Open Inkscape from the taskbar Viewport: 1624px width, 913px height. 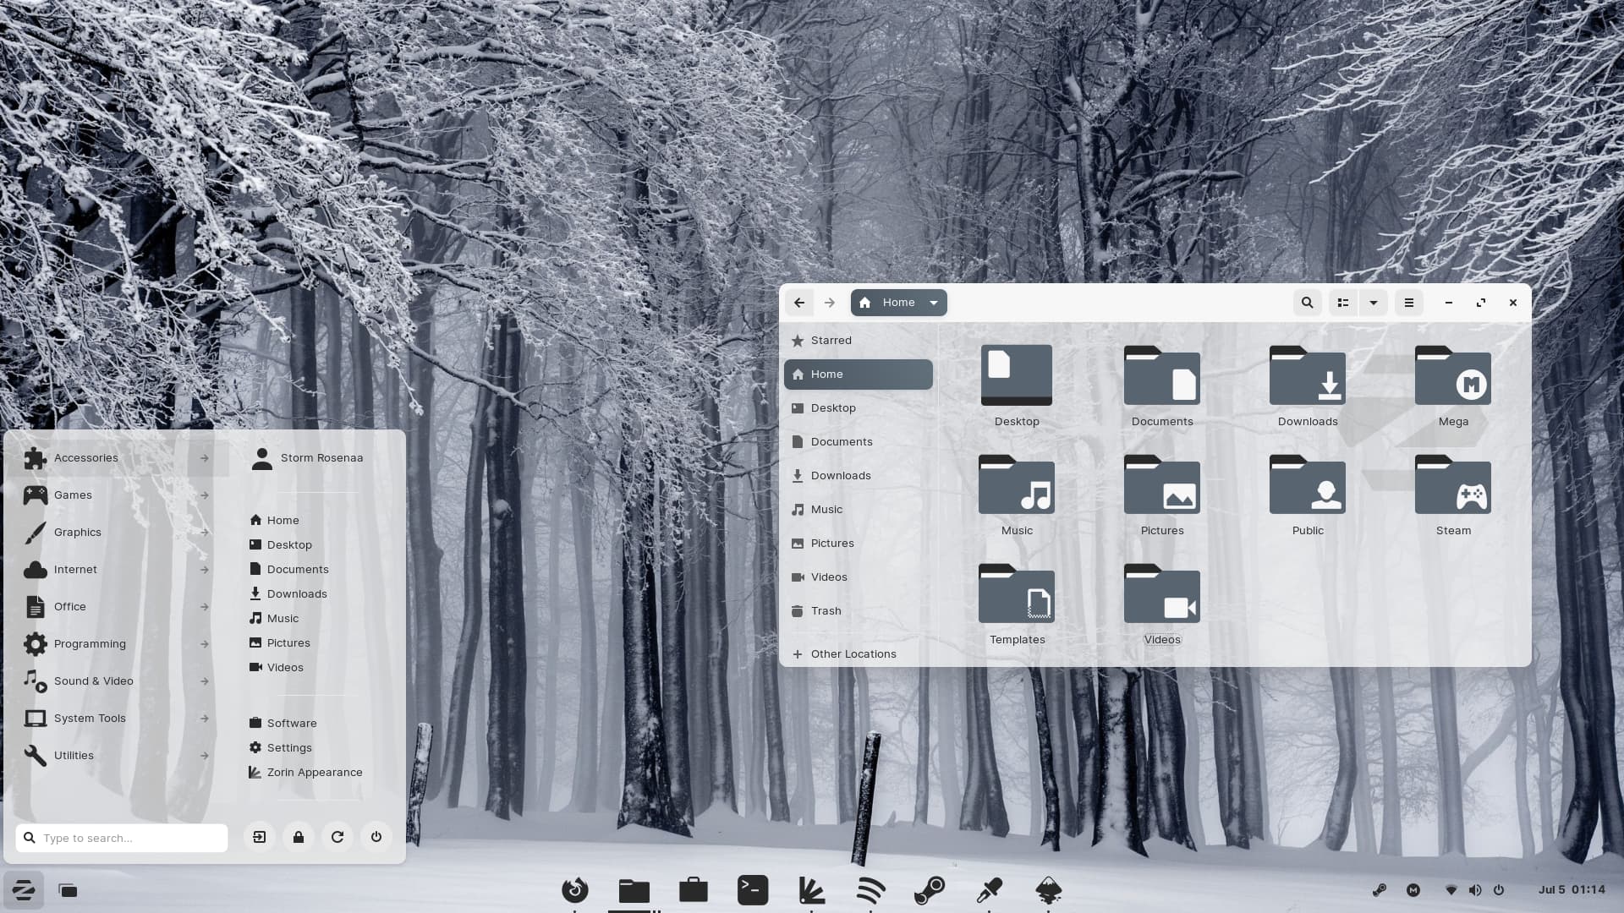coord(1049,890)
